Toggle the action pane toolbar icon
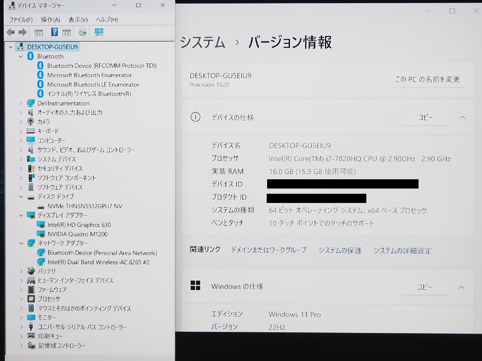The height and width of the screenshot is (361, 482). (67, 32)
